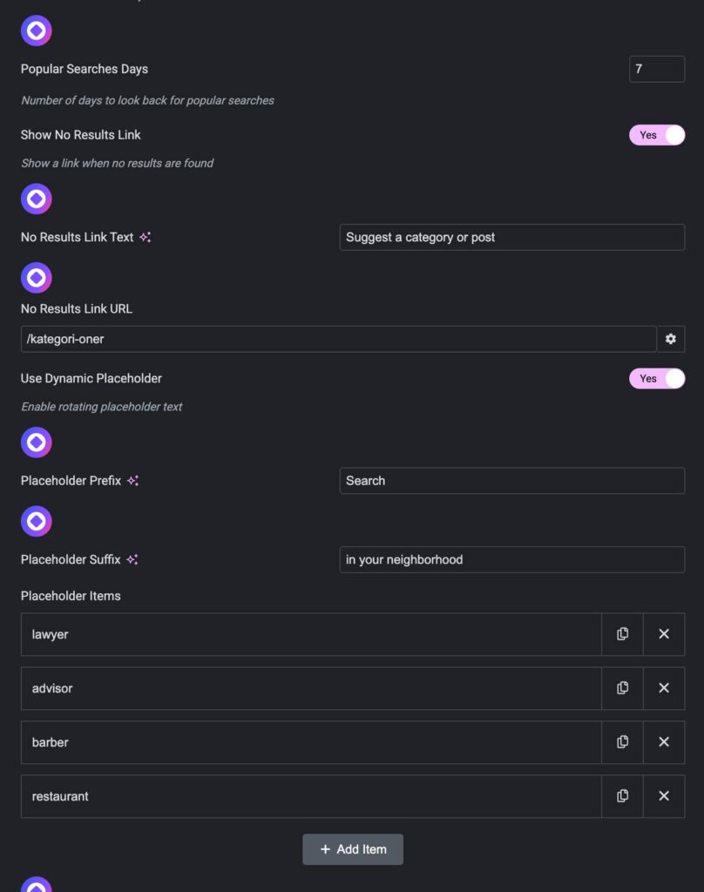Click sparkle icon next to Placeholder Suffix
Screen dimensions: 704x892
point(132,560)
